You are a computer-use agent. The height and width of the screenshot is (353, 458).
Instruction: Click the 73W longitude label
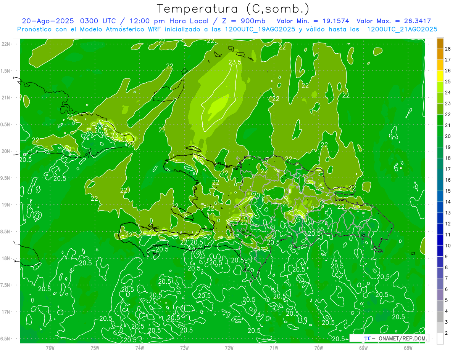pyautogui.click(x=184, y=348)
